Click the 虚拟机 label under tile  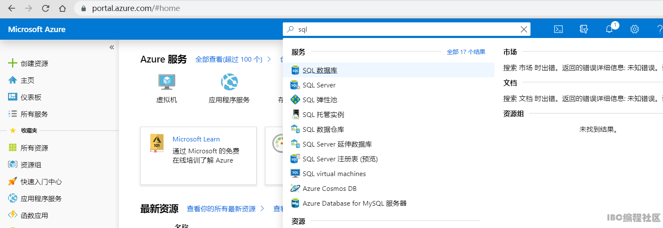[x=167, y=100]
